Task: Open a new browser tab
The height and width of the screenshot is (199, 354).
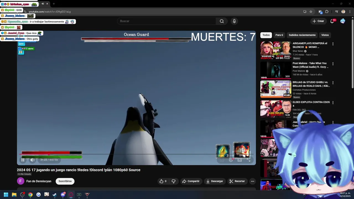Action: tap(54, 4)
